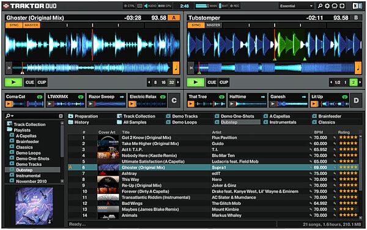Click Deck A overview stripe waveform
The height and width of the screenshot is (230, 367).
click(92, 68)
